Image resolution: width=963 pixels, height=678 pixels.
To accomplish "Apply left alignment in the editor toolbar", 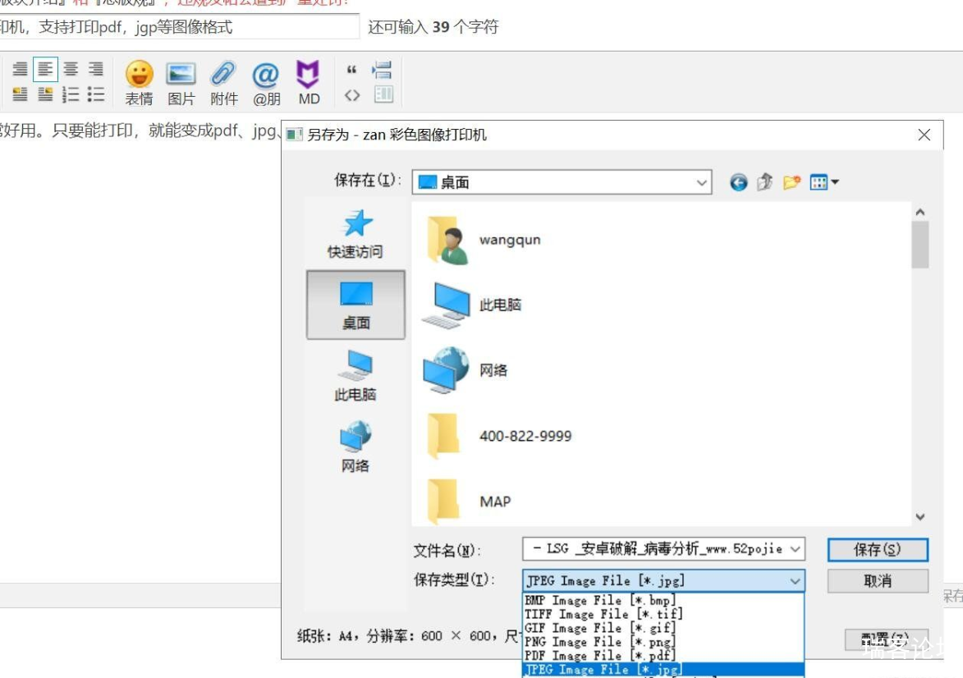I will 45,70.
